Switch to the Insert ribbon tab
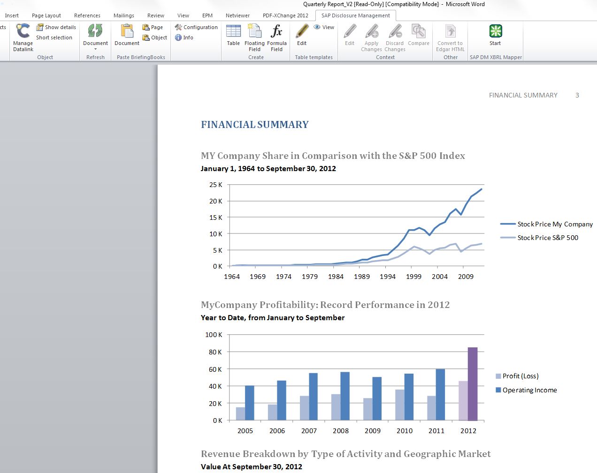The height and width of the screenshot is (473, 597). click(12, 15)
